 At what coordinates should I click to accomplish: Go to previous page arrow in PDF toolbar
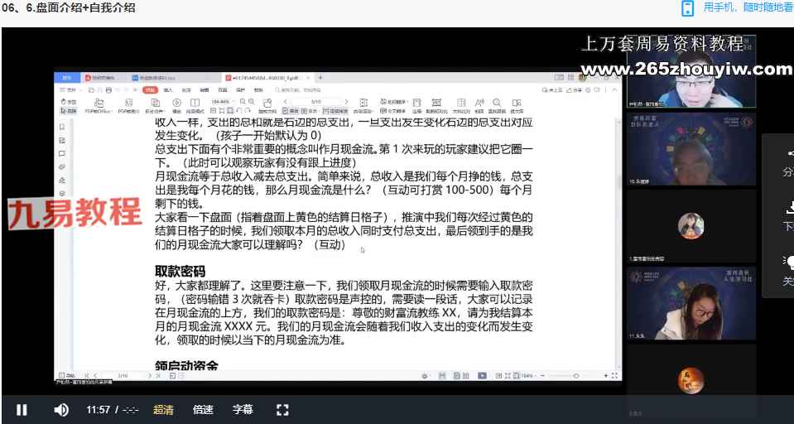[x=284, y=102]
